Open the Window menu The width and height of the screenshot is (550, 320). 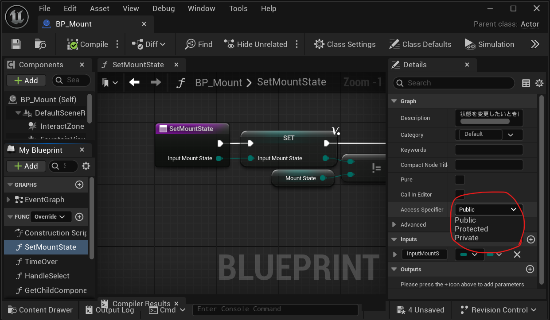click(x=202, y=8)
